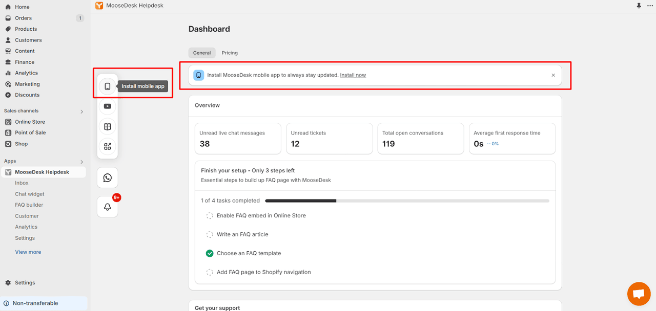The image size is (656, 311).
Task: Open the notifications bell icon
Action: click(107, 207)
